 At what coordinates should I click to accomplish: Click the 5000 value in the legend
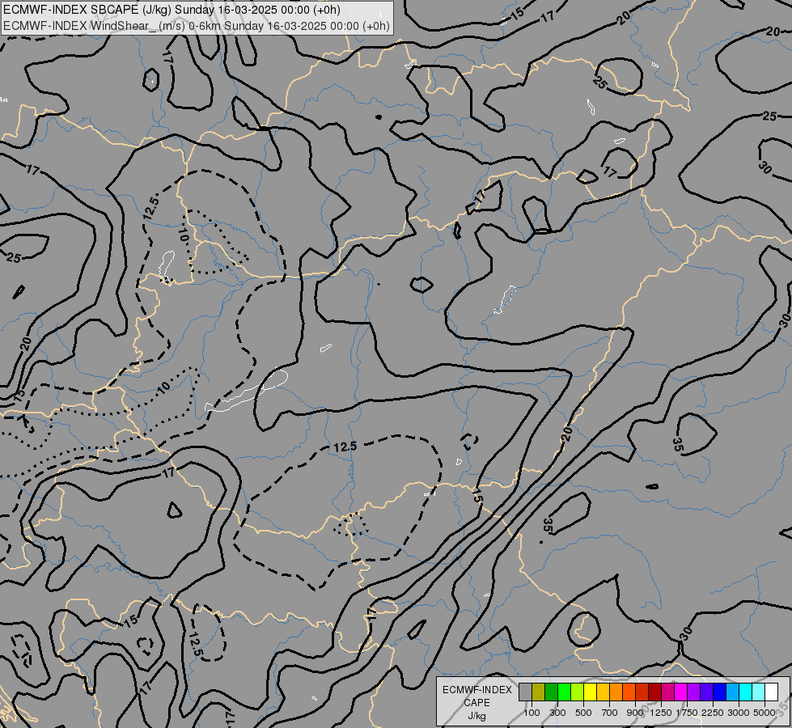(764, 713)
